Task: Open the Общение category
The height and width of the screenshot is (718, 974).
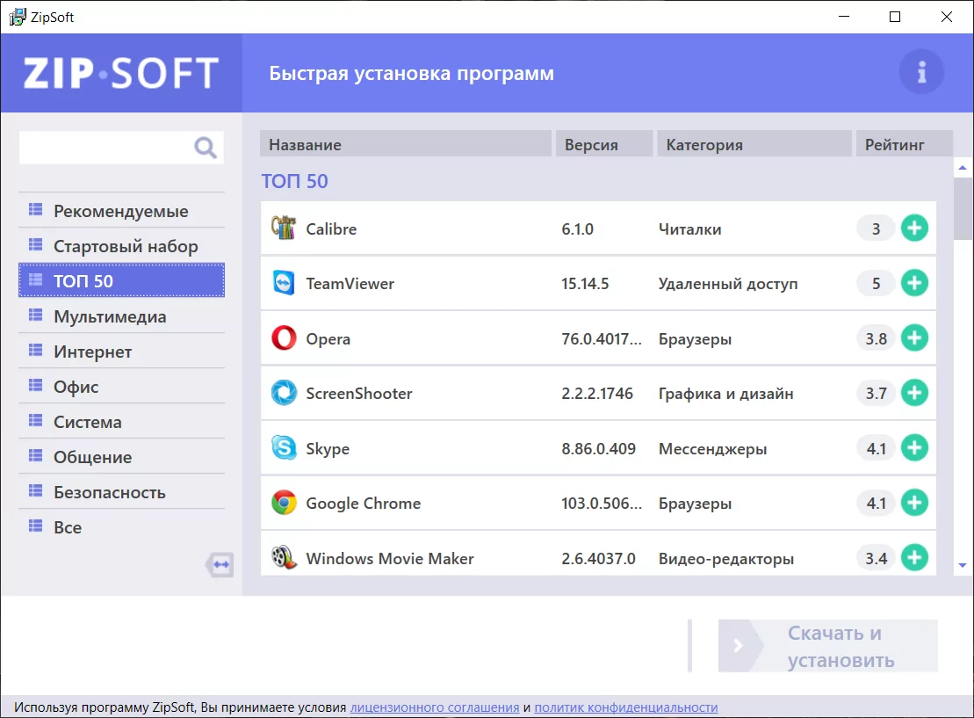Action: pyautogui.click(x=121, y=457)
